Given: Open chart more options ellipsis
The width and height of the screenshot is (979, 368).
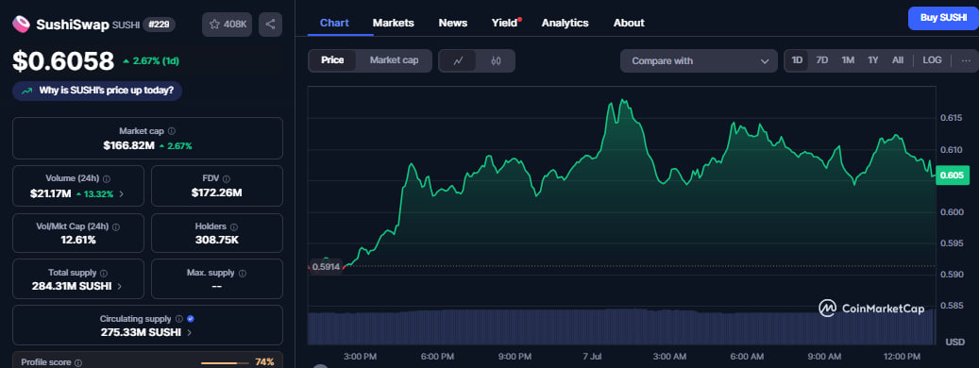Looking at the screenshot, I should (966, 60).
